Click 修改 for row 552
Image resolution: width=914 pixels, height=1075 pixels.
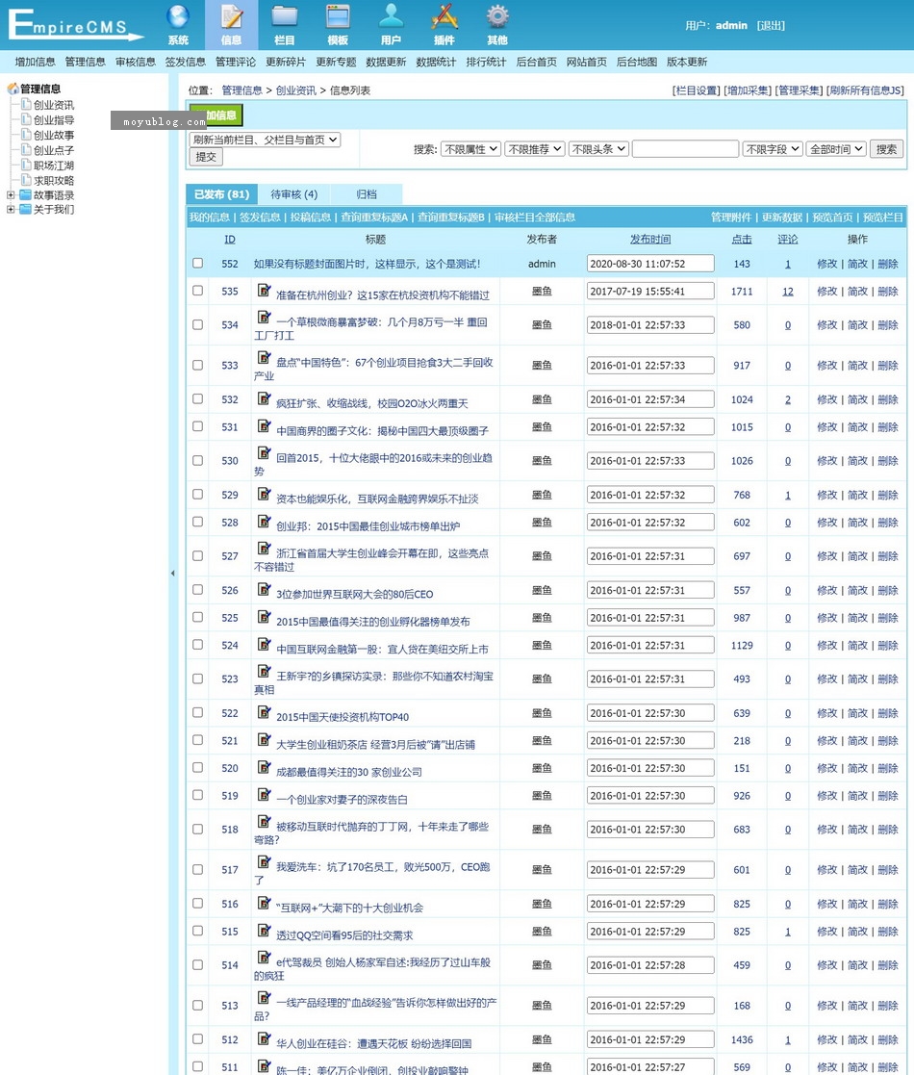(x=827, y=264)
